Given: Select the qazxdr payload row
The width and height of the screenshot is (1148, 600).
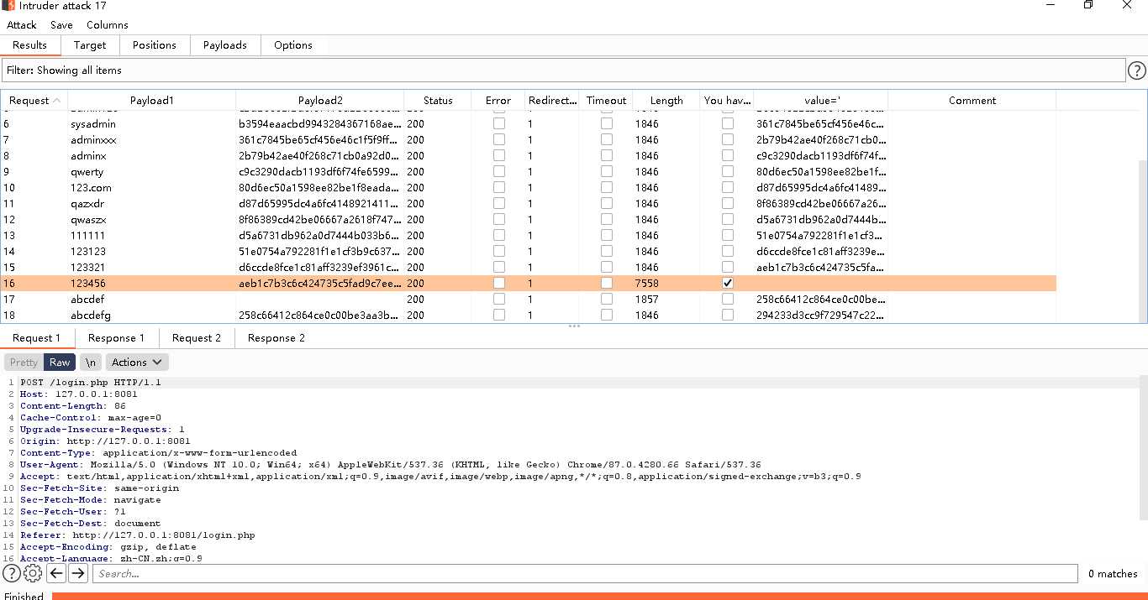Looking at the screenshot, I should [528, 203].
